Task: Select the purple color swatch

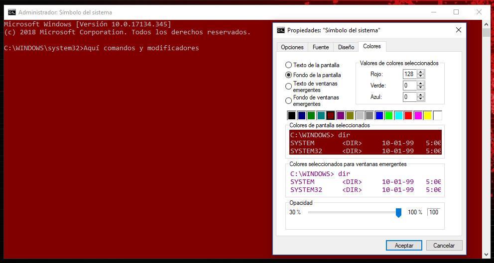Action: point(340,115)
